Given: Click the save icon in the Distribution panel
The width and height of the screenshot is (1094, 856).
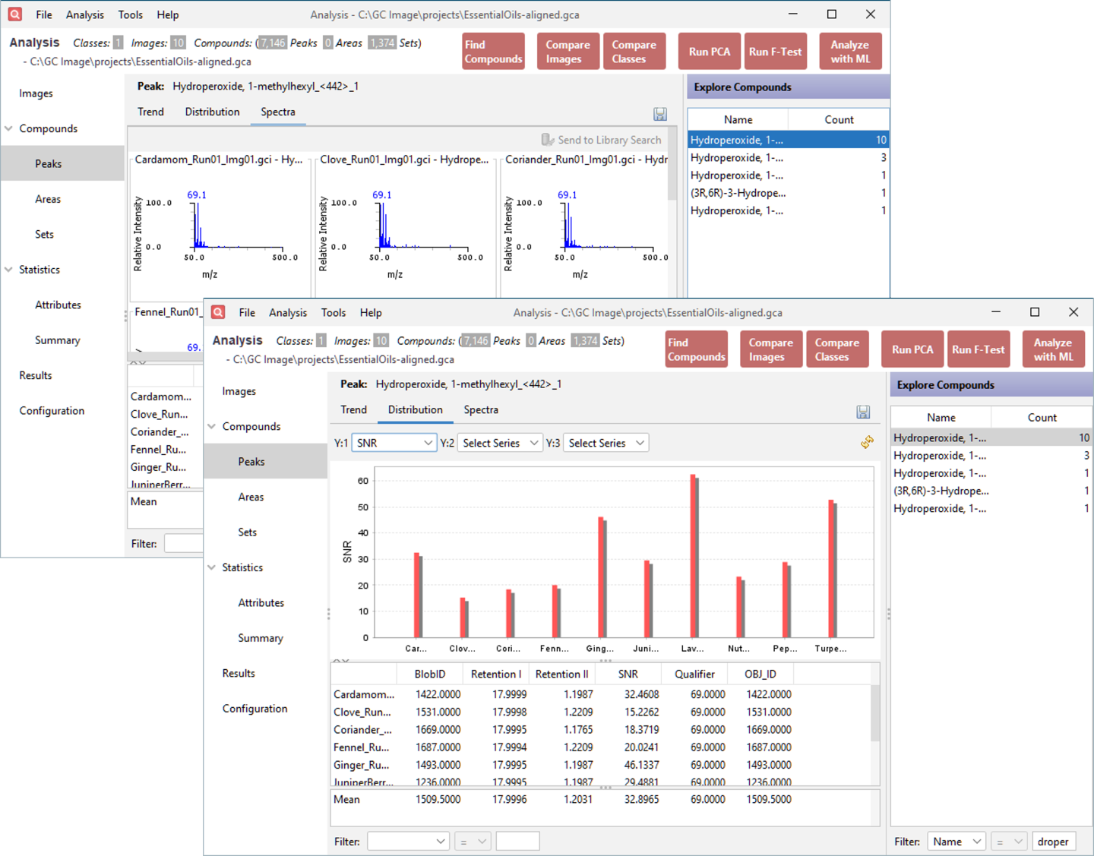Looking at the screenshot, I should (x=863, y=412).
